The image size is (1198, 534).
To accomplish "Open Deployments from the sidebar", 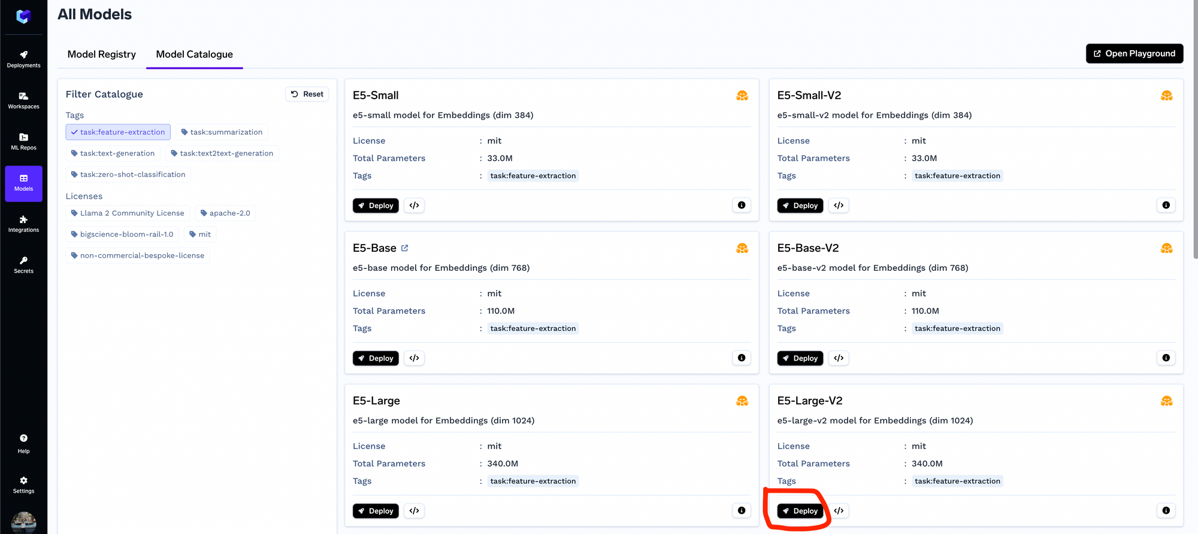I will (x=23, y=59).
